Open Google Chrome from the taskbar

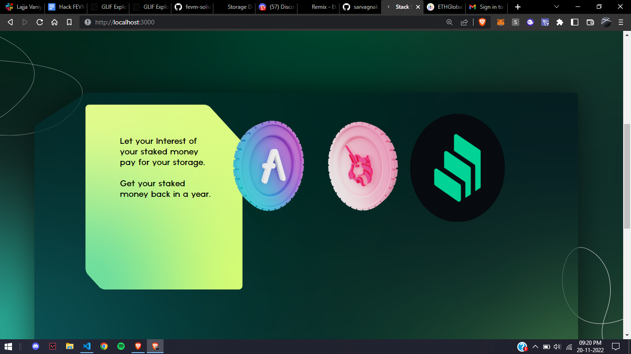coord(104,346)
